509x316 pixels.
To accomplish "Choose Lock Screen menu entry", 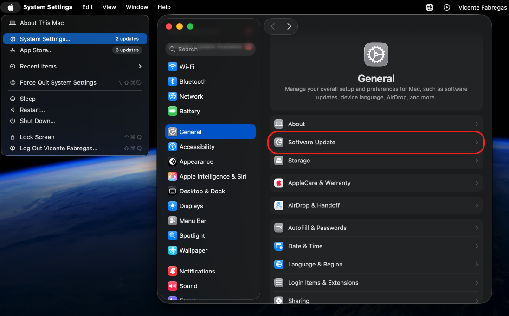I will point(75,137).
